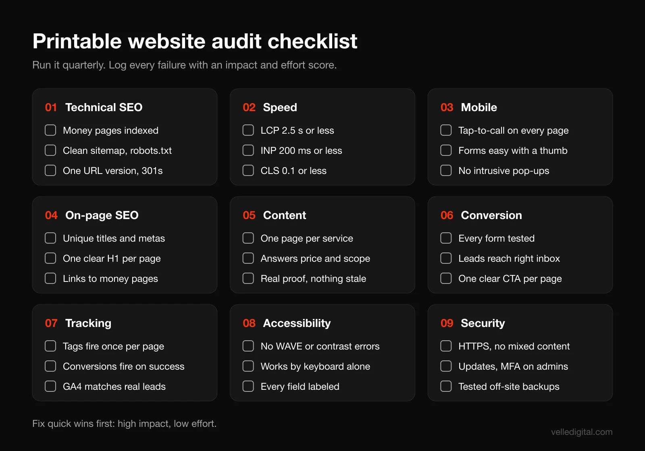645x451 pixels.
Task: Tick 'Forms easy with a thumb' checkbox
Action: pyautogui.click(x=446, y=150)
